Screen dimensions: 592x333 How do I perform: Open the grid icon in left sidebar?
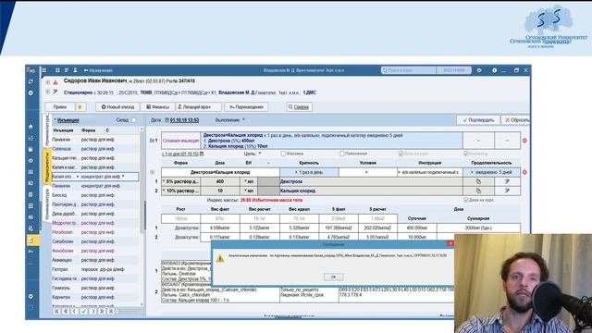[x=31, y=206]
